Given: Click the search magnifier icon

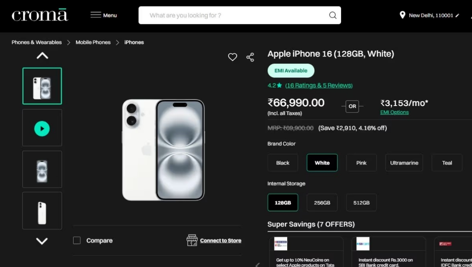Looking at the screenshot, I should click(x=332, y=15).
